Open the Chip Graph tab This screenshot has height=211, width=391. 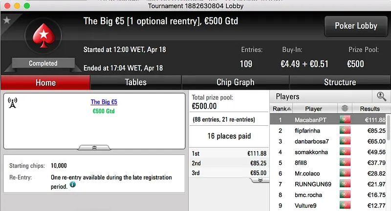[235, 82]
